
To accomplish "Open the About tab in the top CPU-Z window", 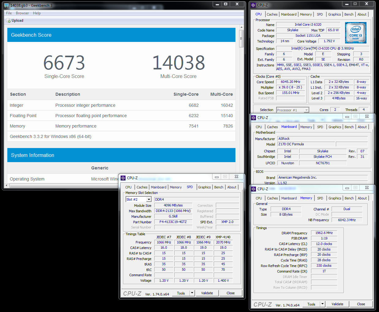I will [x=362, y=14].
